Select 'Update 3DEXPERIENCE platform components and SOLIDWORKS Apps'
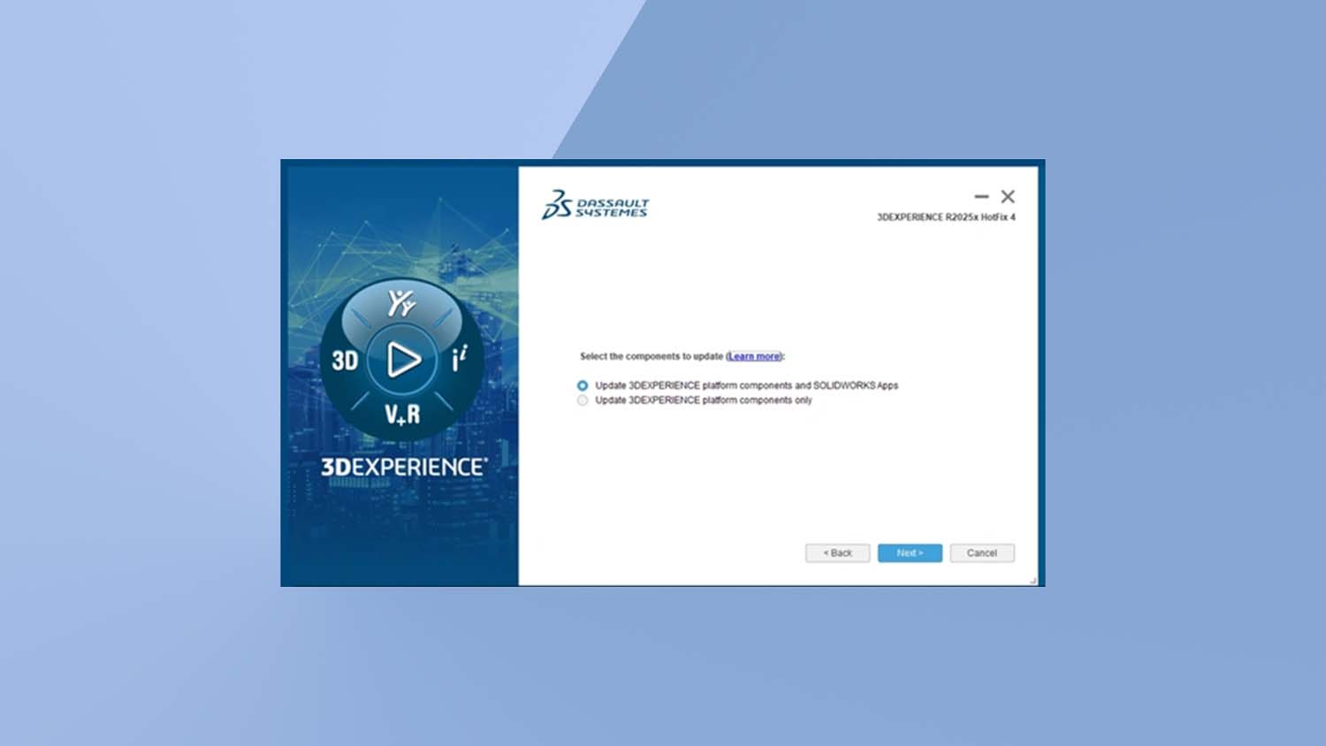This screenshot has width=1326, height=746. click(x=582, y=385)
